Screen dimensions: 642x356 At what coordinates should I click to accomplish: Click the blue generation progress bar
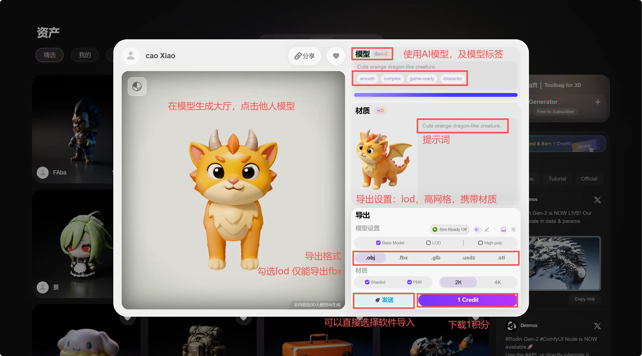click(x=435, y=95)
